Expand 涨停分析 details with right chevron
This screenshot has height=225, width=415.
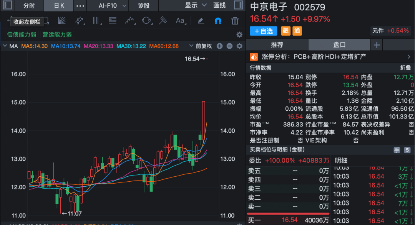pos(409,57)
